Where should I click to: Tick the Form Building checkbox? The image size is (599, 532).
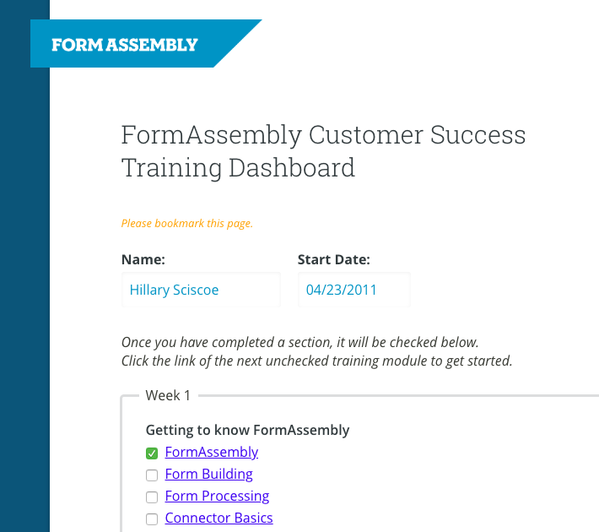click(x=152, y=475)
